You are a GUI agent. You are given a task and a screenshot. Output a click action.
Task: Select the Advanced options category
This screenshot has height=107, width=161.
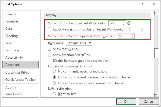[x=21, y=65]
